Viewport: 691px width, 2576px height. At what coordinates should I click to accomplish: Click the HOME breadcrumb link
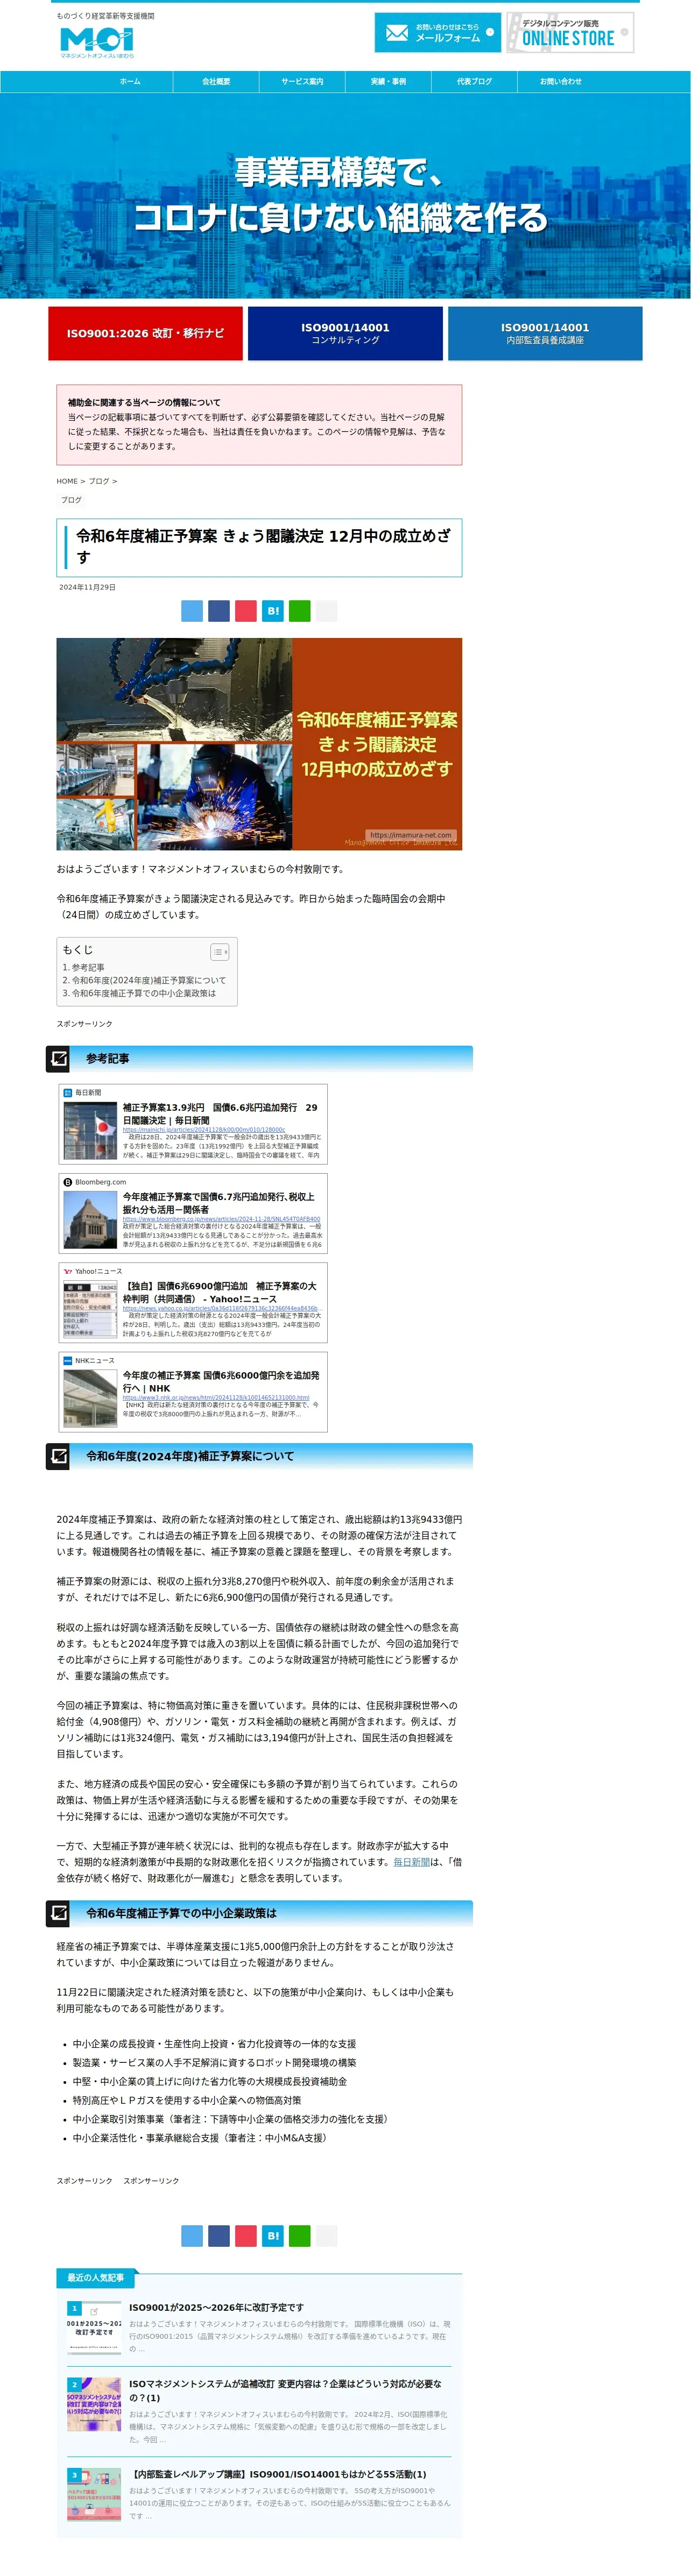(67, 481)
